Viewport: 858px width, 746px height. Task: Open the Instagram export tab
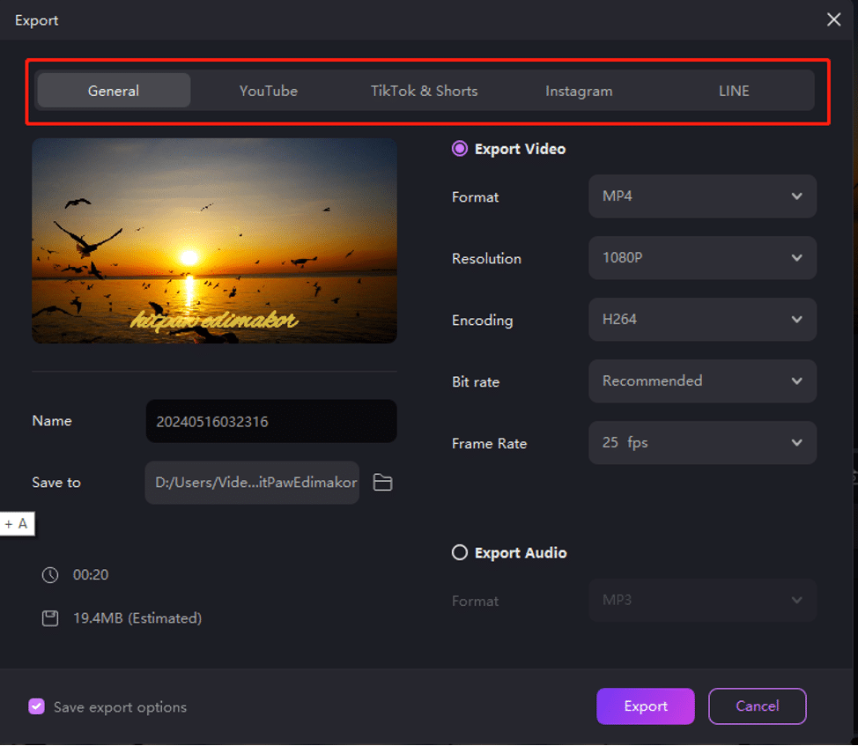[579, 91]
